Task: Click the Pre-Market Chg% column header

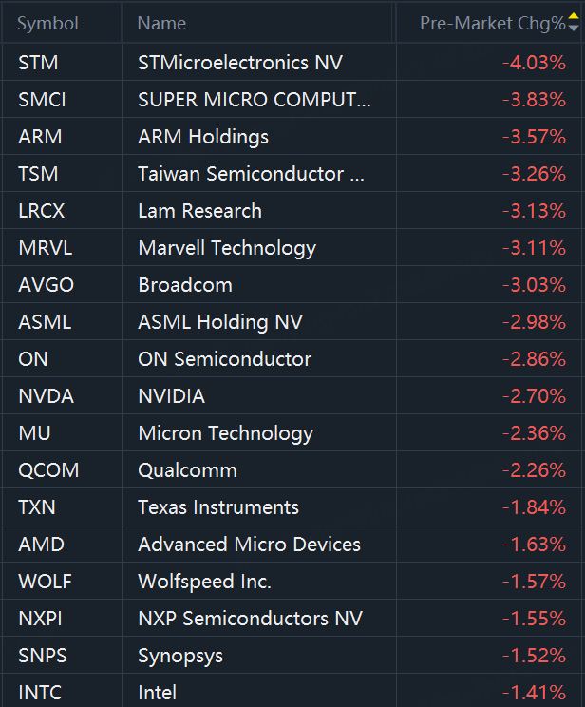Action: tap(491, 23)
